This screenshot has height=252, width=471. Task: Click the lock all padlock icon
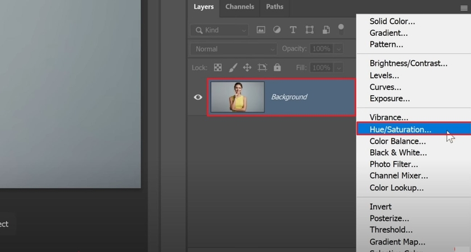277,68
